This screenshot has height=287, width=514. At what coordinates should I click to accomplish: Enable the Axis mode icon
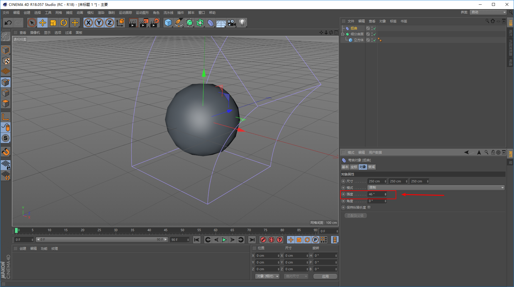click(6, 117)
